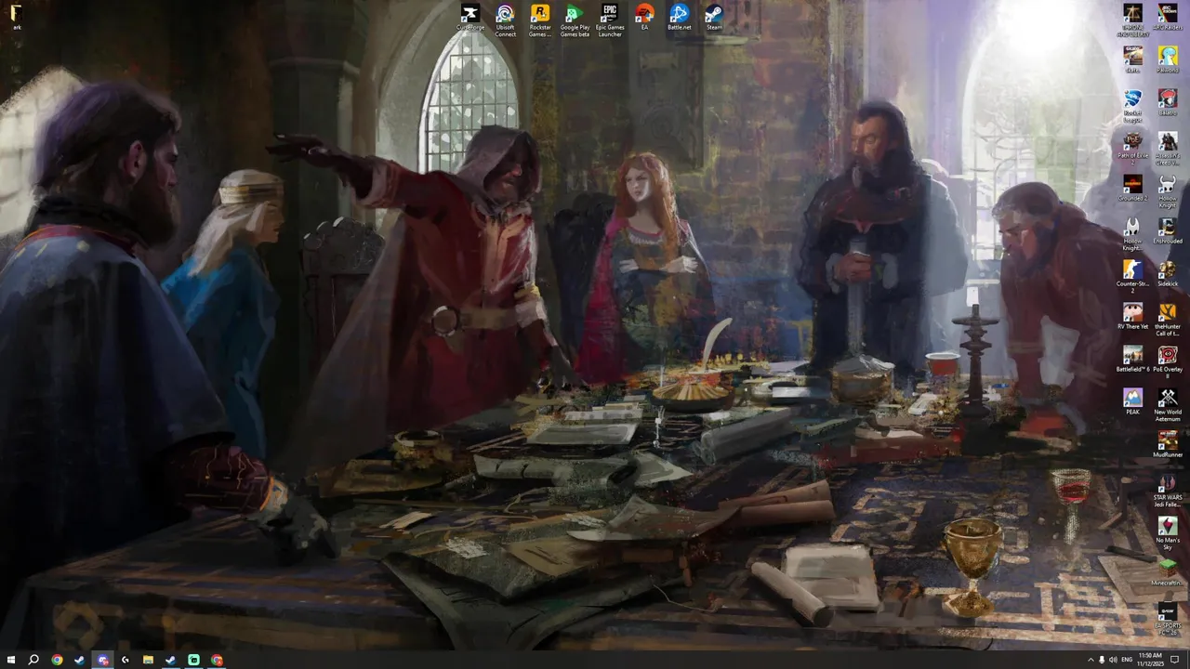
Task: Select the RV There Yet shortcut
Action: [1132, 317]
